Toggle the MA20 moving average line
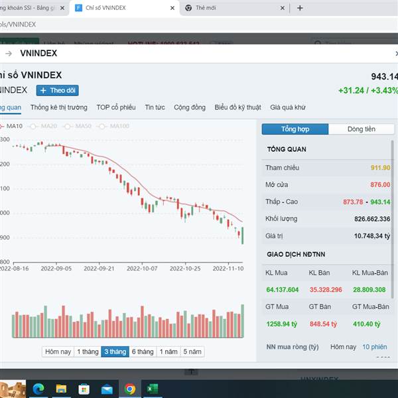This screenshot has width=398, height=398. click(44, 126)
